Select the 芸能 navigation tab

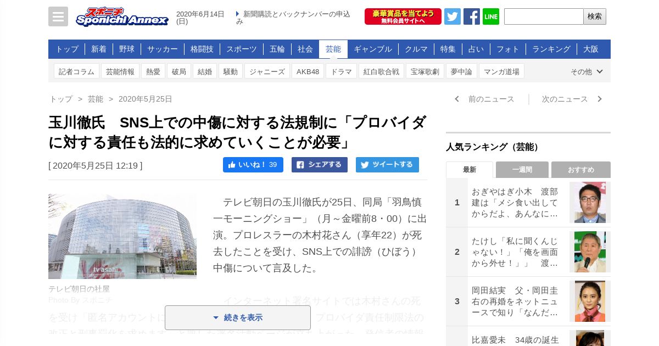[x=333, y=49]
